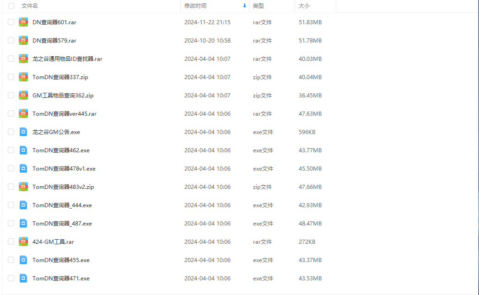This screenshot has height=295, width=479.
Task: Sort by the 大小 column header
Action: click(304, 6)
